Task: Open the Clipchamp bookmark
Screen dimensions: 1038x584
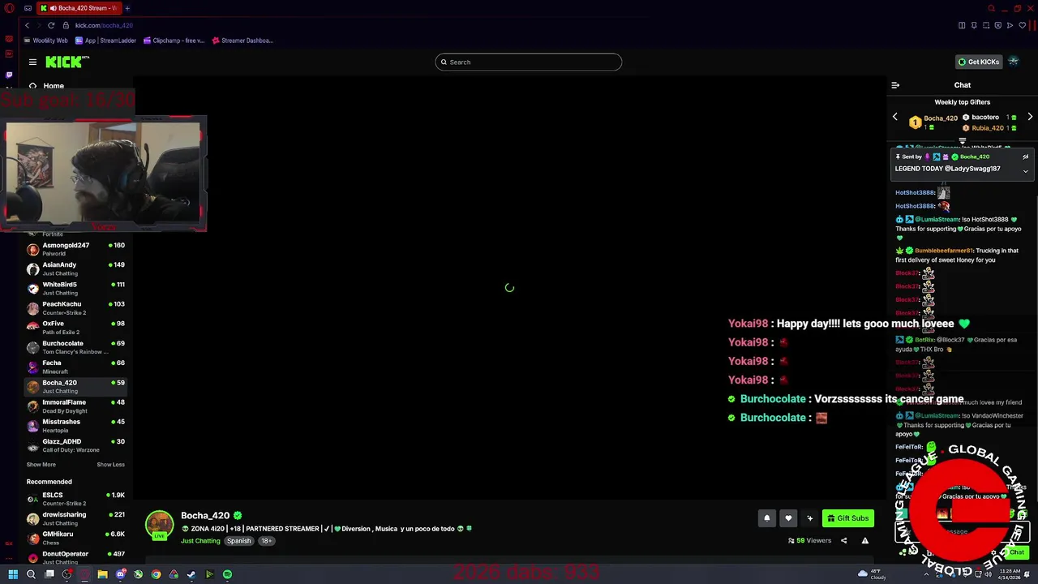Action: [x=174, y=41]
